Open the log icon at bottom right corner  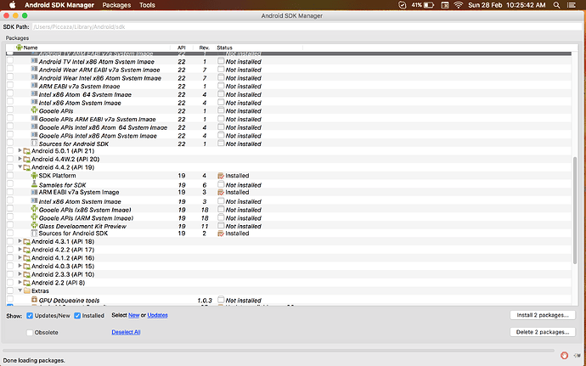coord(577,356)
